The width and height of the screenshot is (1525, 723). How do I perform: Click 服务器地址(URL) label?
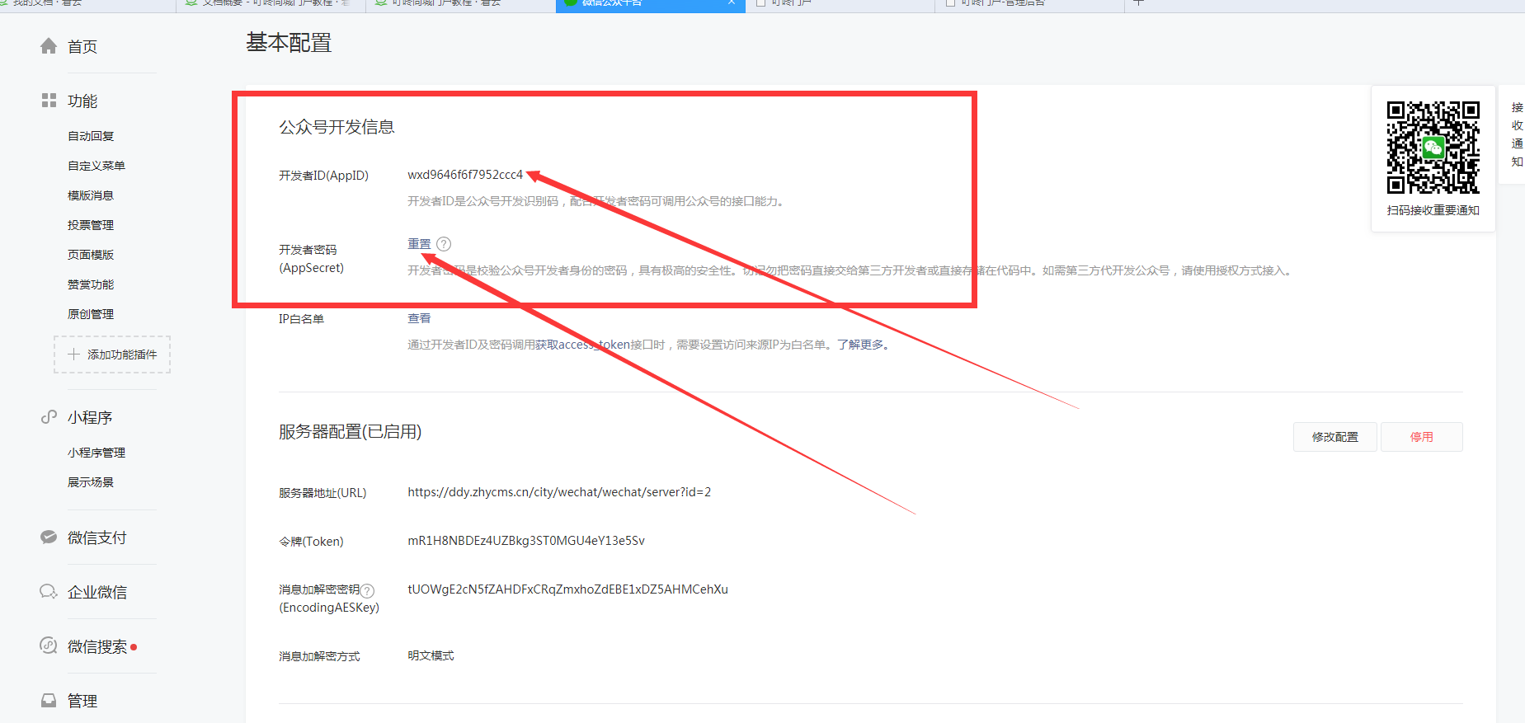click(322, 493)
